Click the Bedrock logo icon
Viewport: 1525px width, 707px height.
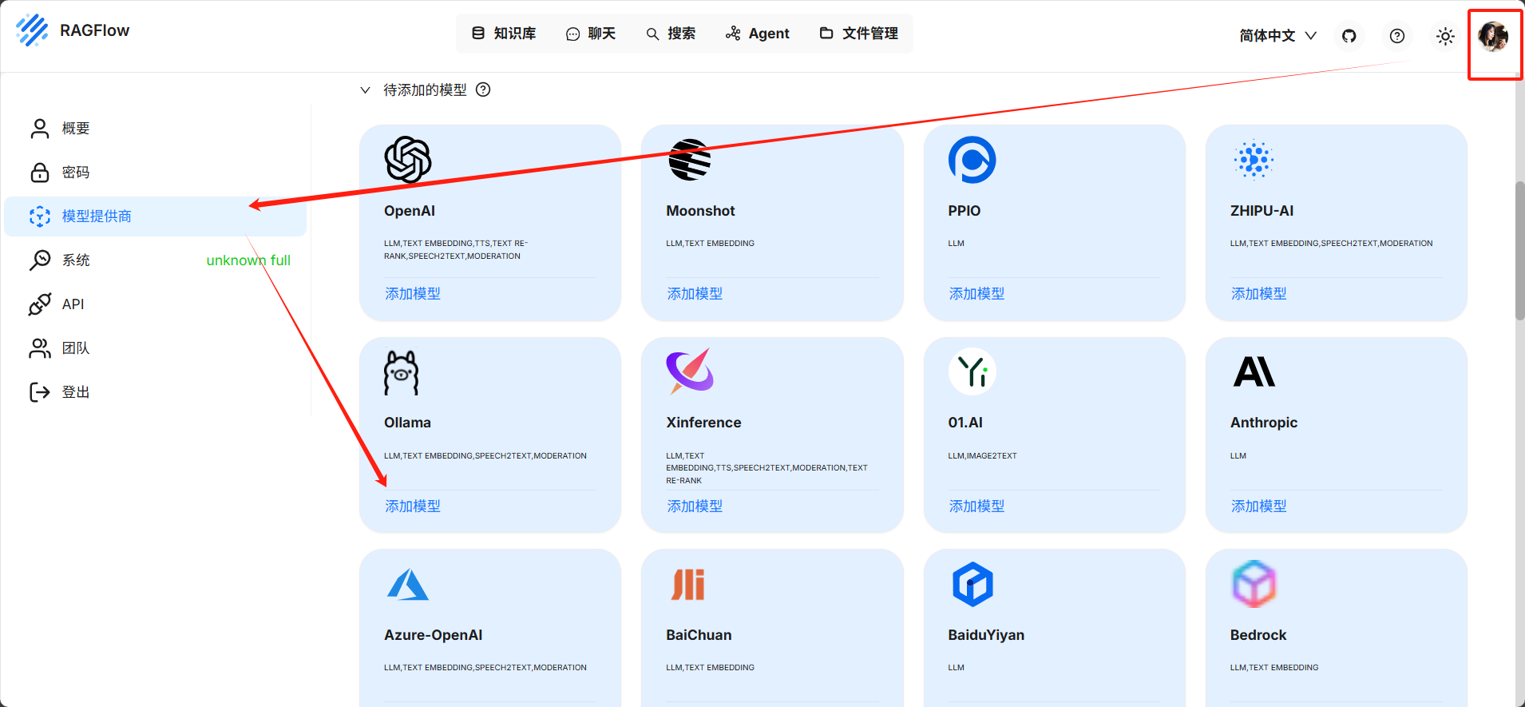(x=1254, y=584)
